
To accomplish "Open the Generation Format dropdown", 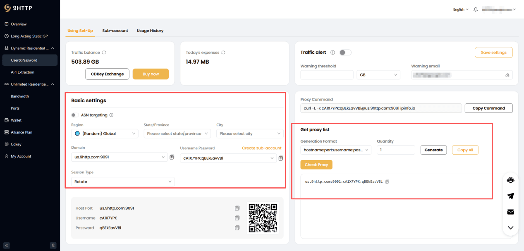I will [x=336, y=150].
